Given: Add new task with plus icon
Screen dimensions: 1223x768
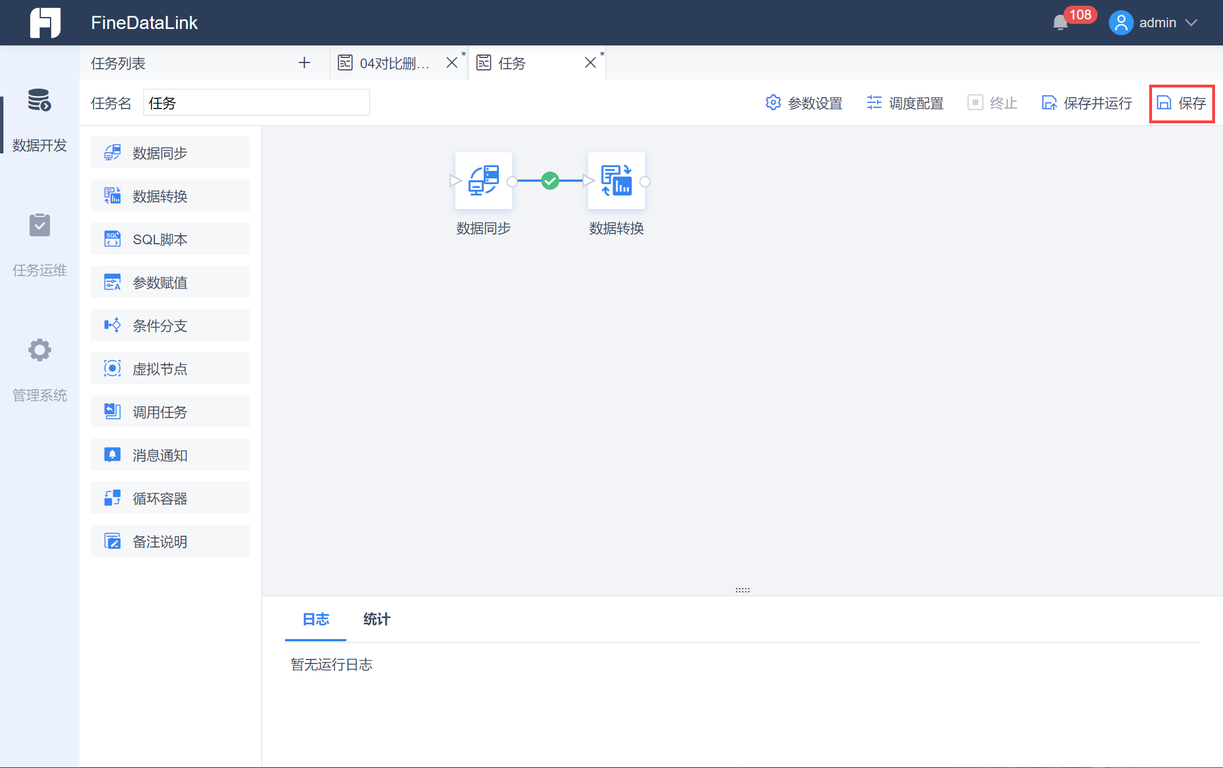Looking at the screenshot, I should [x=304, y=62].
